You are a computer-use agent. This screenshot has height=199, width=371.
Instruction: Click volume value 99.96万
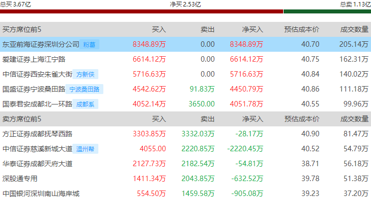pos(356,104)
